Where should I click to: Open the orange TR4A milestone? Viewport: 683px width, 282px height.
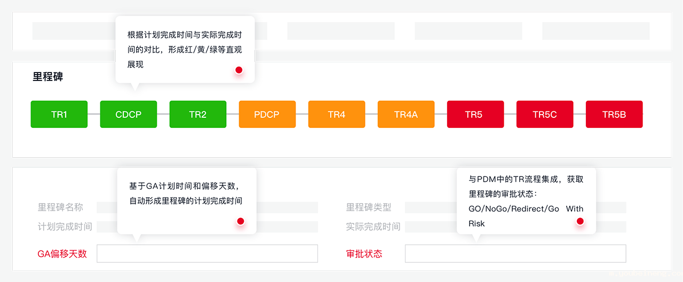coord(406,114)
